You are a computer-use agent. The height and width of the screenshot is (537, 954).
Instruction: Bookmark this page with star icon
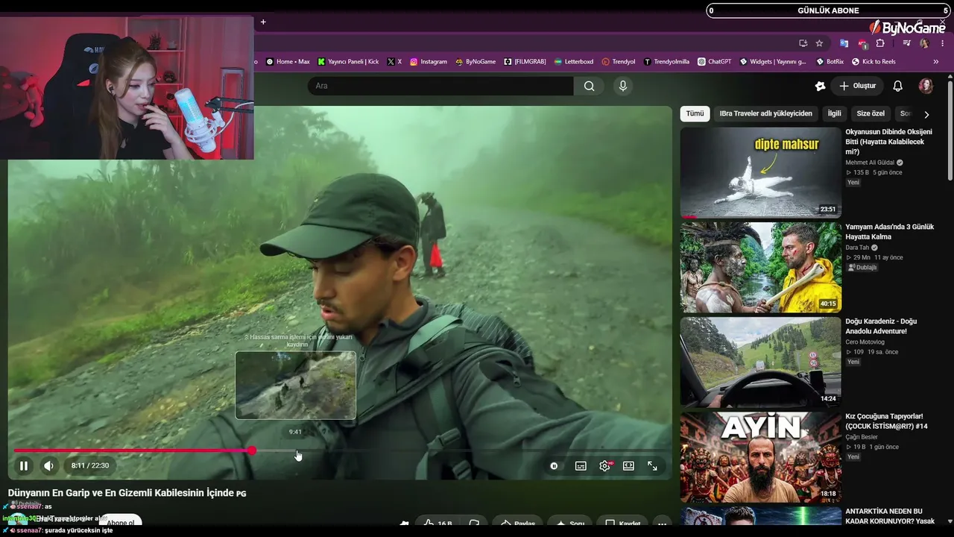point(819,43)
